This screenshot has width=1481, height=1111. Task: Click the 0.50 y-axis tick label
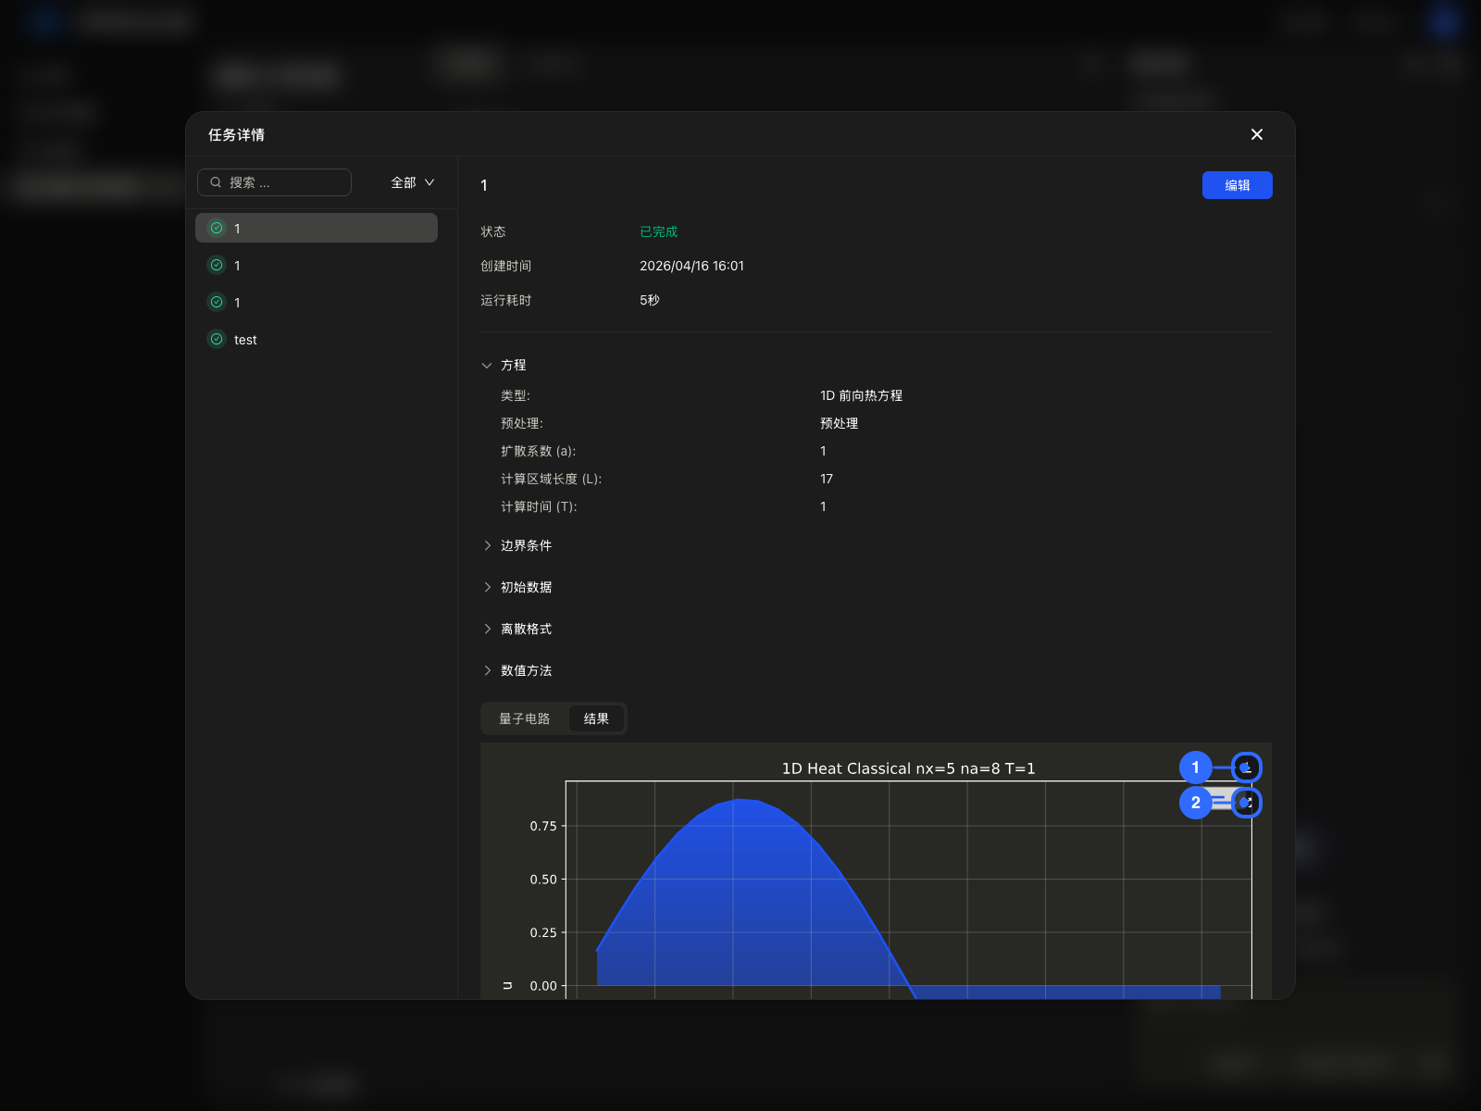[x=543, y=880]
